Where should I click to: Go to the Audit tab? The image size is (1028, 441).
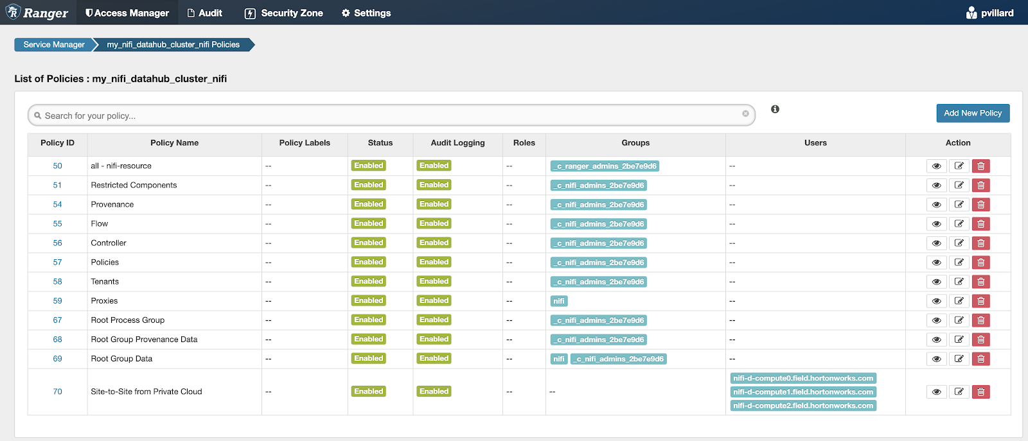(204, 13)
